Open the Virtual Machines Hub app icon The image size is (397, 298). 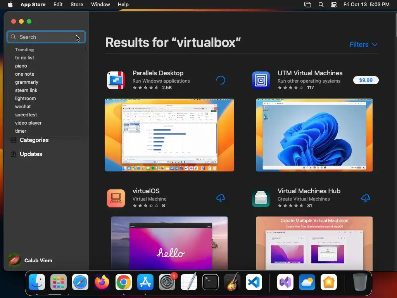261,198
